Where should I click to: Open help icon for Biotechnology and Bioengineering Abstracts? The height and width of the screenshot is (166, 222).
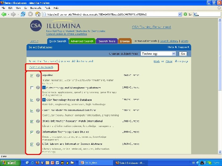point(38,88)
